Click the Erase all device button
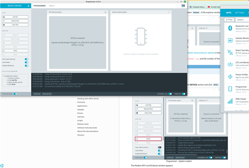This screenshot has width=249, height=168. 15,35
